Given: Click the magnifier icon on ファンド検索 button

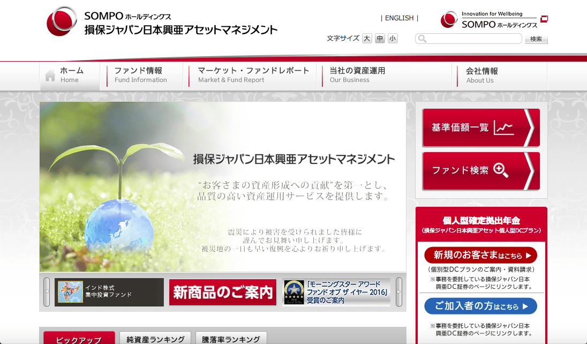Looking at the screenshot, I should point(501,170).
